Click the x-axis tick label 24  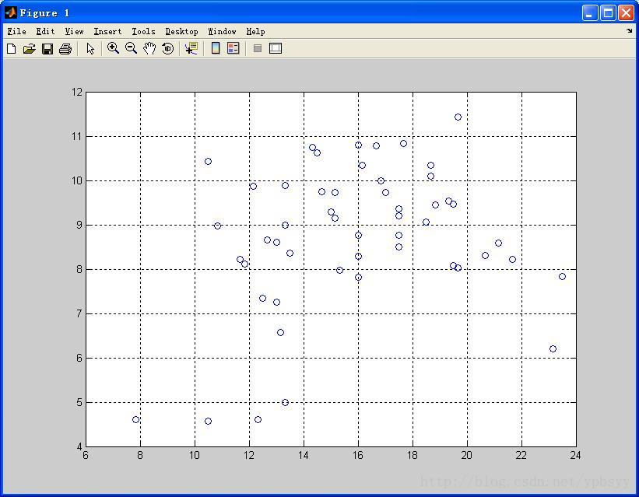[575, 456]
